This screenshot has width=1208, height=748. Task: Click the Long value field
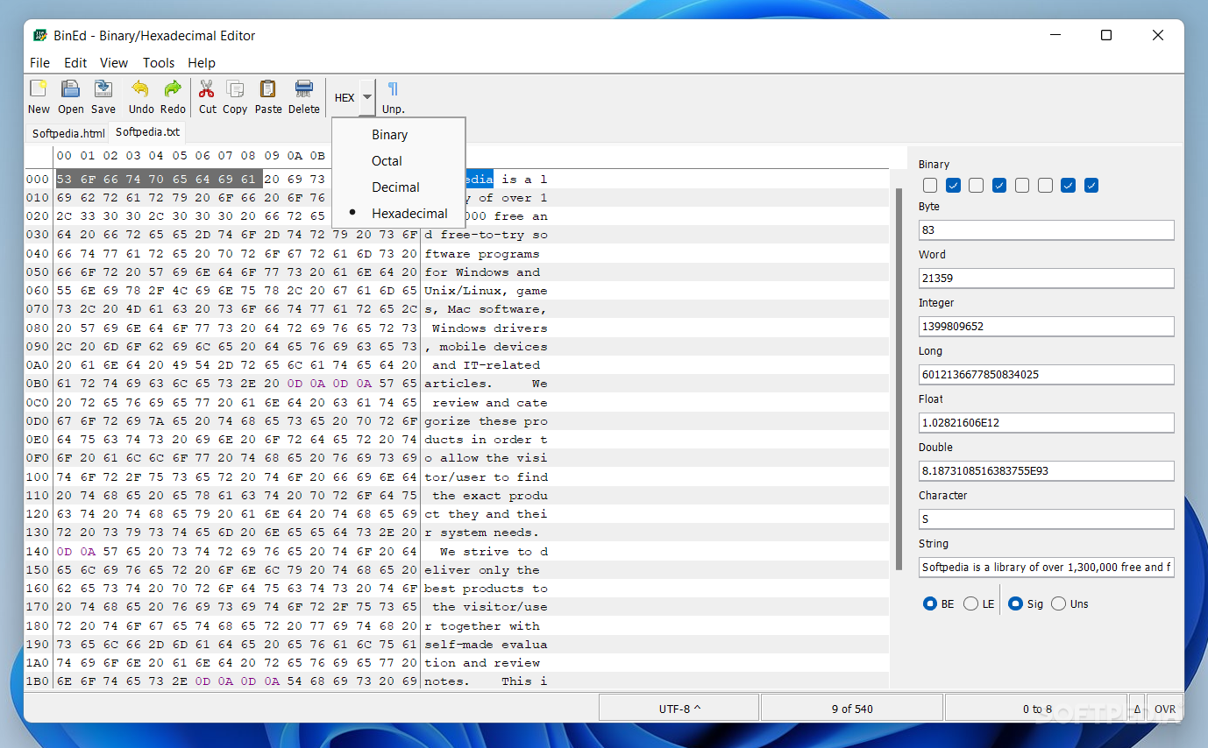coord(1046,374)
